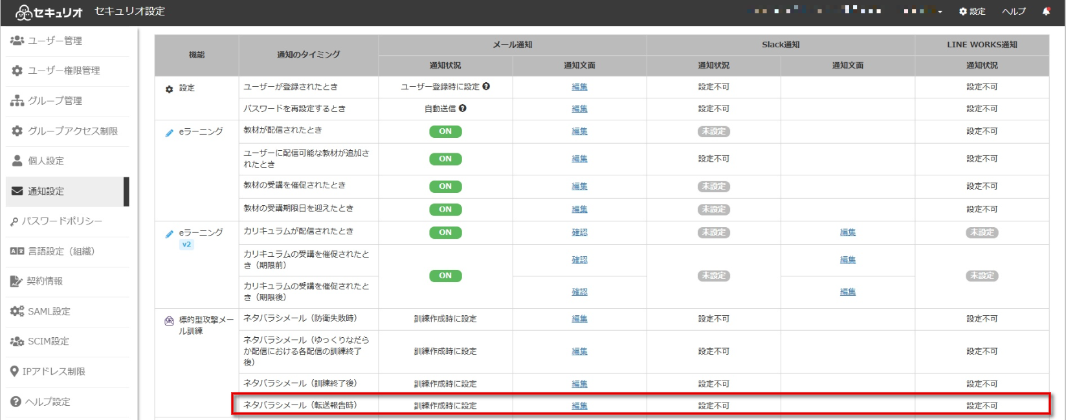Click セキュリオ設定 title text
The width and height of the screenshot is (1066, 420).
(x=129, y=12)
